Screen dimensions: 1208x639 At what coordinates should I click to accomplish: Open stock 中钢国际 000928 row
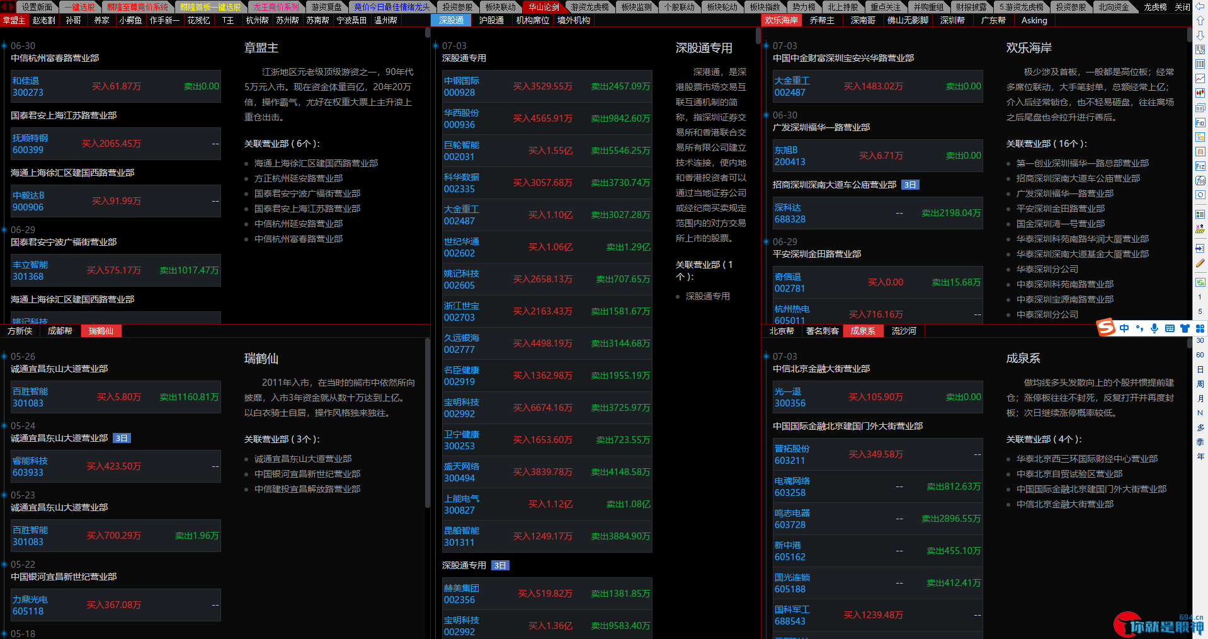(x=547, y=86)
